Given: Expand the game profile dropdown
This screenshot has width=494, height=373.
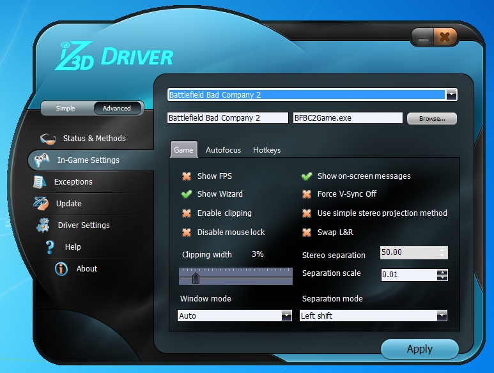Looking at the screenshot, I should [451, 95].
